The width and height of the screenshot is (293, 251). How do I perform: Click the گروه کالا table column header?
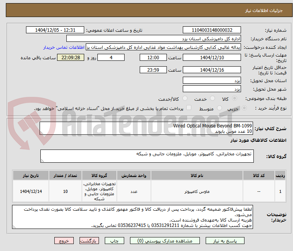(x=99, y=175)
